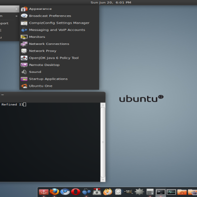Open Transmission torrent client in dock
197x197 pixels.
[97, 192]
